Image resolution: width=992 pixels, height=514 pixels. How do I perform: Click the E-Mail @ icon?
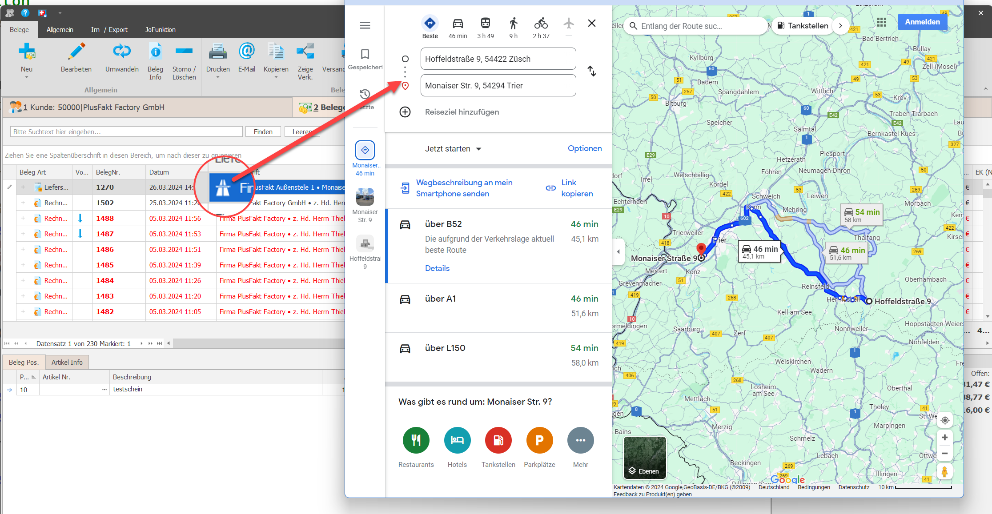[x=246, y=52]
